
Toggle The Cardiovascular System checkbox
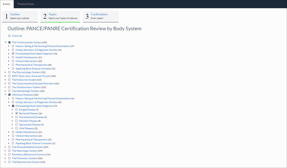[9, 42]
